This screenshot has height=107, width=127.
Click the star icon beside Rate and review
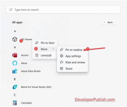62,62
